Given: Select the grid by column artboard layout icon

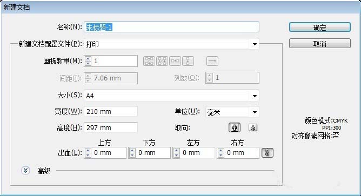Looking at the screenshot, I should 162,61.
